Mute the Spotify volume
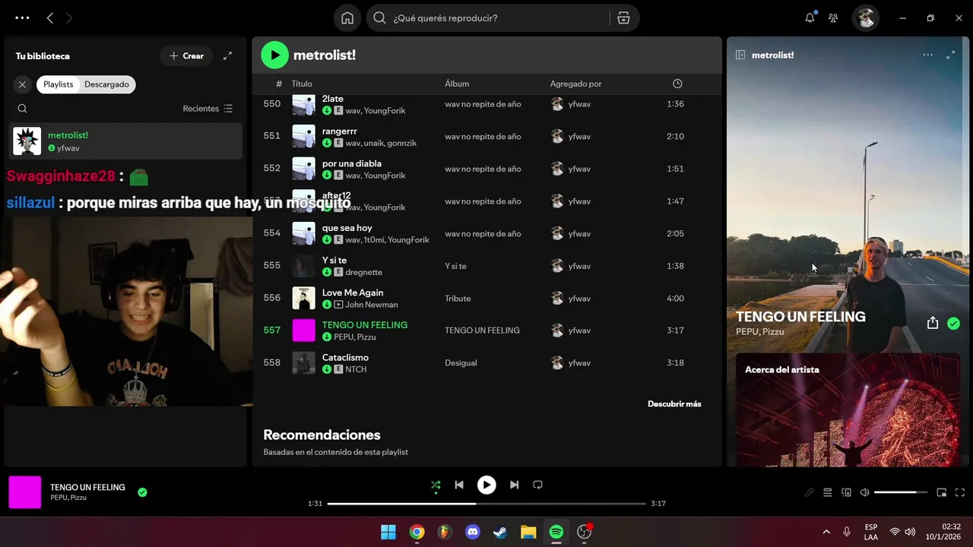973x547 pixels. [864, 492]
